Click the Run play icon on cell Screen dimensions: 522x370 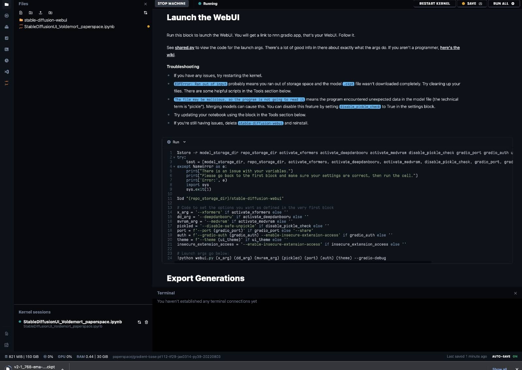[x=169, y=142]
